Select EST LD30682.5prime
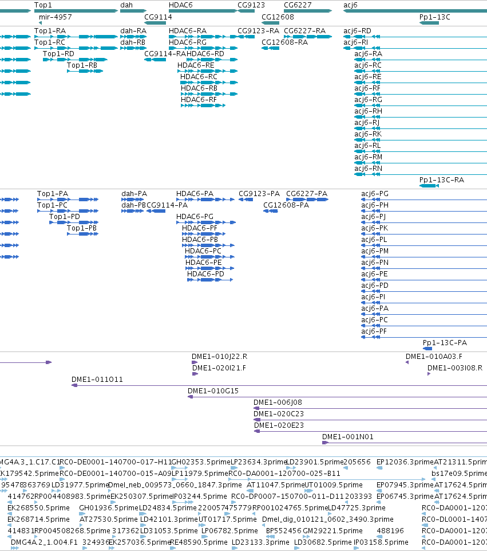The width and height of the screenshot is (487, 551). (x=296, y=548)
